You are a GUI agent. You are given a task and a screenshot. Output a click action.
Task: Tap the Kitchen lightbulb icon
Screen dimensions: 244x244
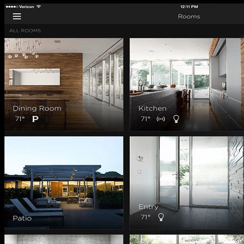pos(176,119)
